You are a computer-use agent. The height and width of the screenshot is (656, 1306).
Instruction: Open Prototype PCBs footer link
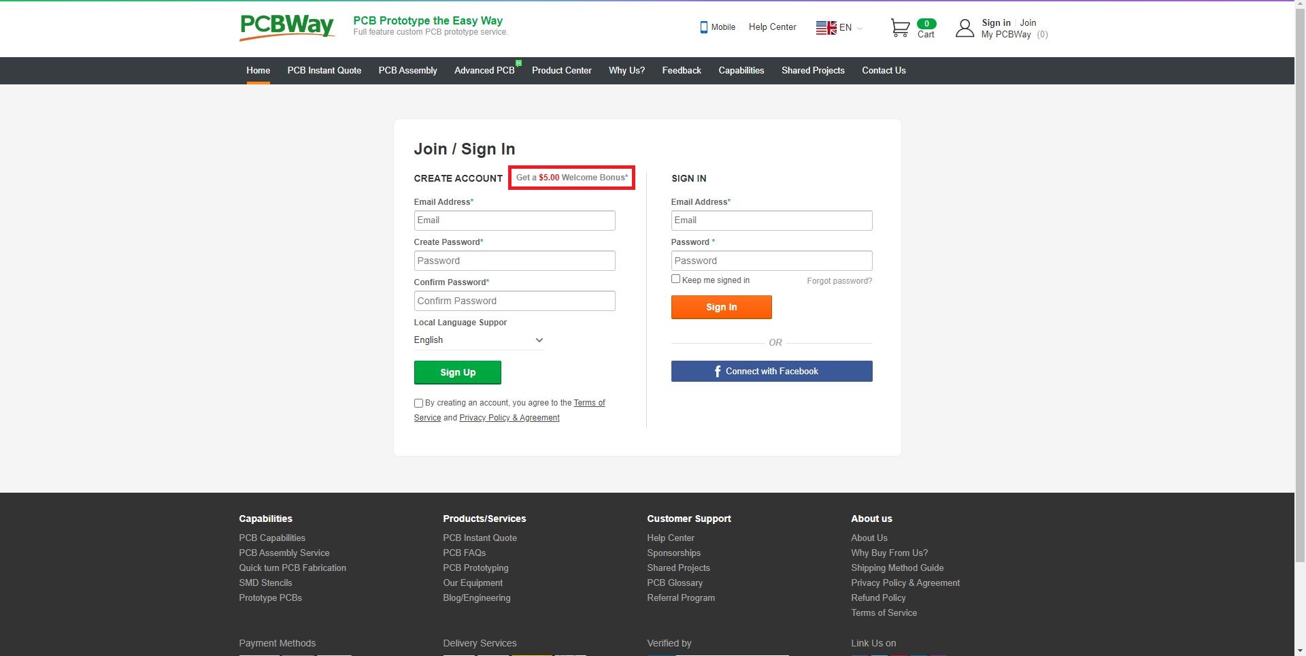(x=270, y=598)
